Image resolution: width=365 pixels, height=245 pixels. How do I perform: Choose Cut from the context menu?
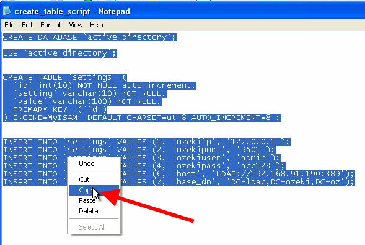[x=94, y=179]
